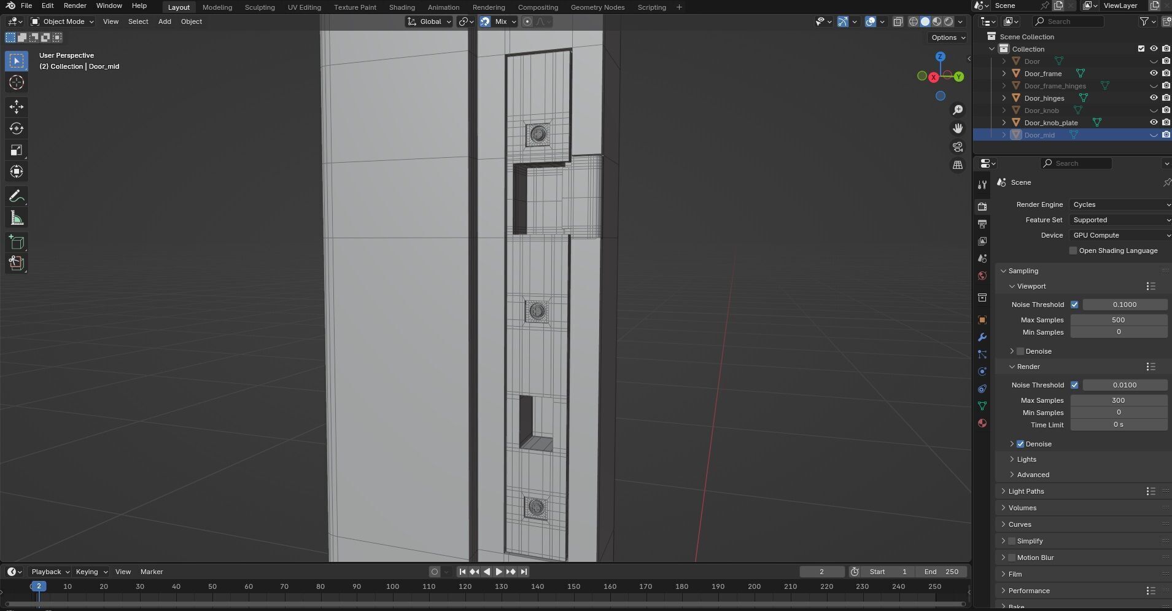
Task: Open the World properties tab
Action: [982, 276]
